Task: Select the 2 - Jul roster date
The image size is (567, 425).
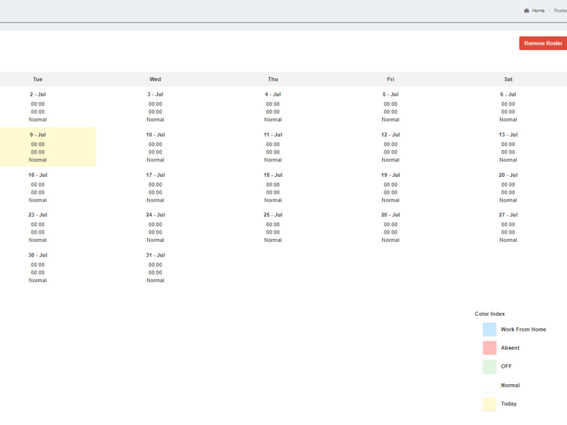Action: (37, 94)
